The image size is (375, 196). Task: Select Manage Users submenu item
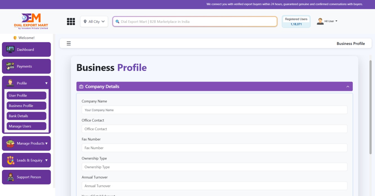(26, 126)
